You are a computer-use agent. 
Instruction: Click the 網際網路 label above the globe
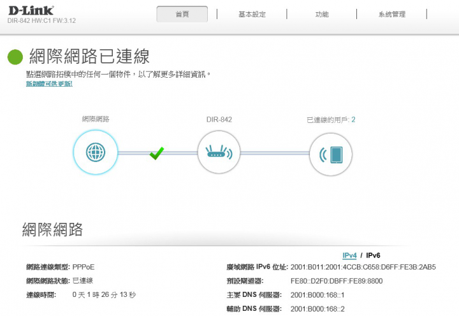96,119
